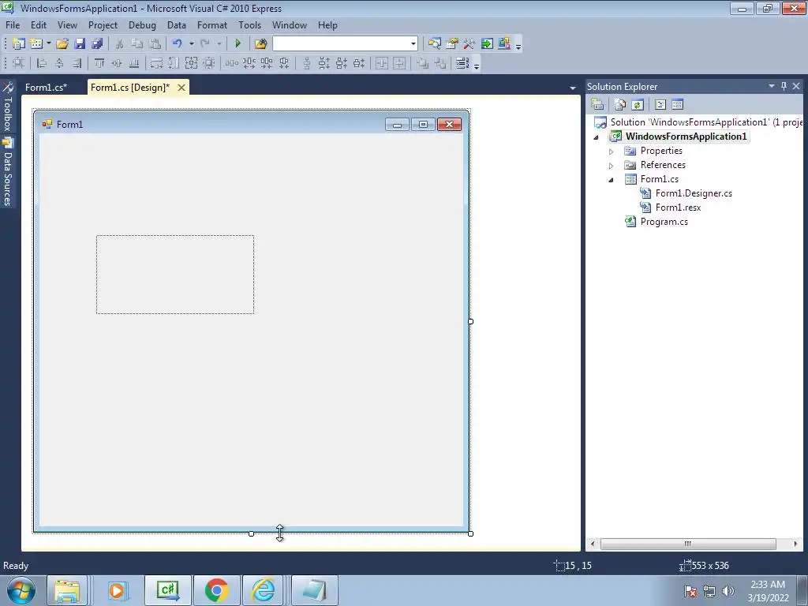Click the Copy icon in toolbar

click(137, 44)
